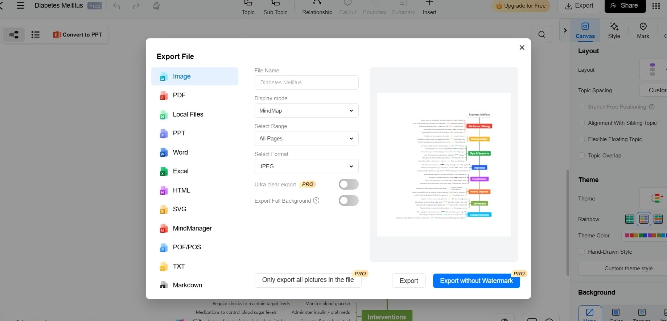Click the Export Full Background help icon
Screen dimensions: 667x321
[316, 200]
